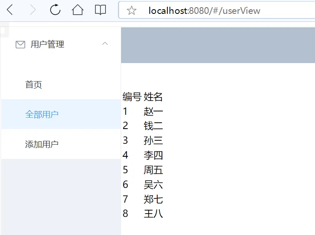The width and height of the screenshot is (315, 235).
Task: Select the row for 李四
Action: coord(143,155)
